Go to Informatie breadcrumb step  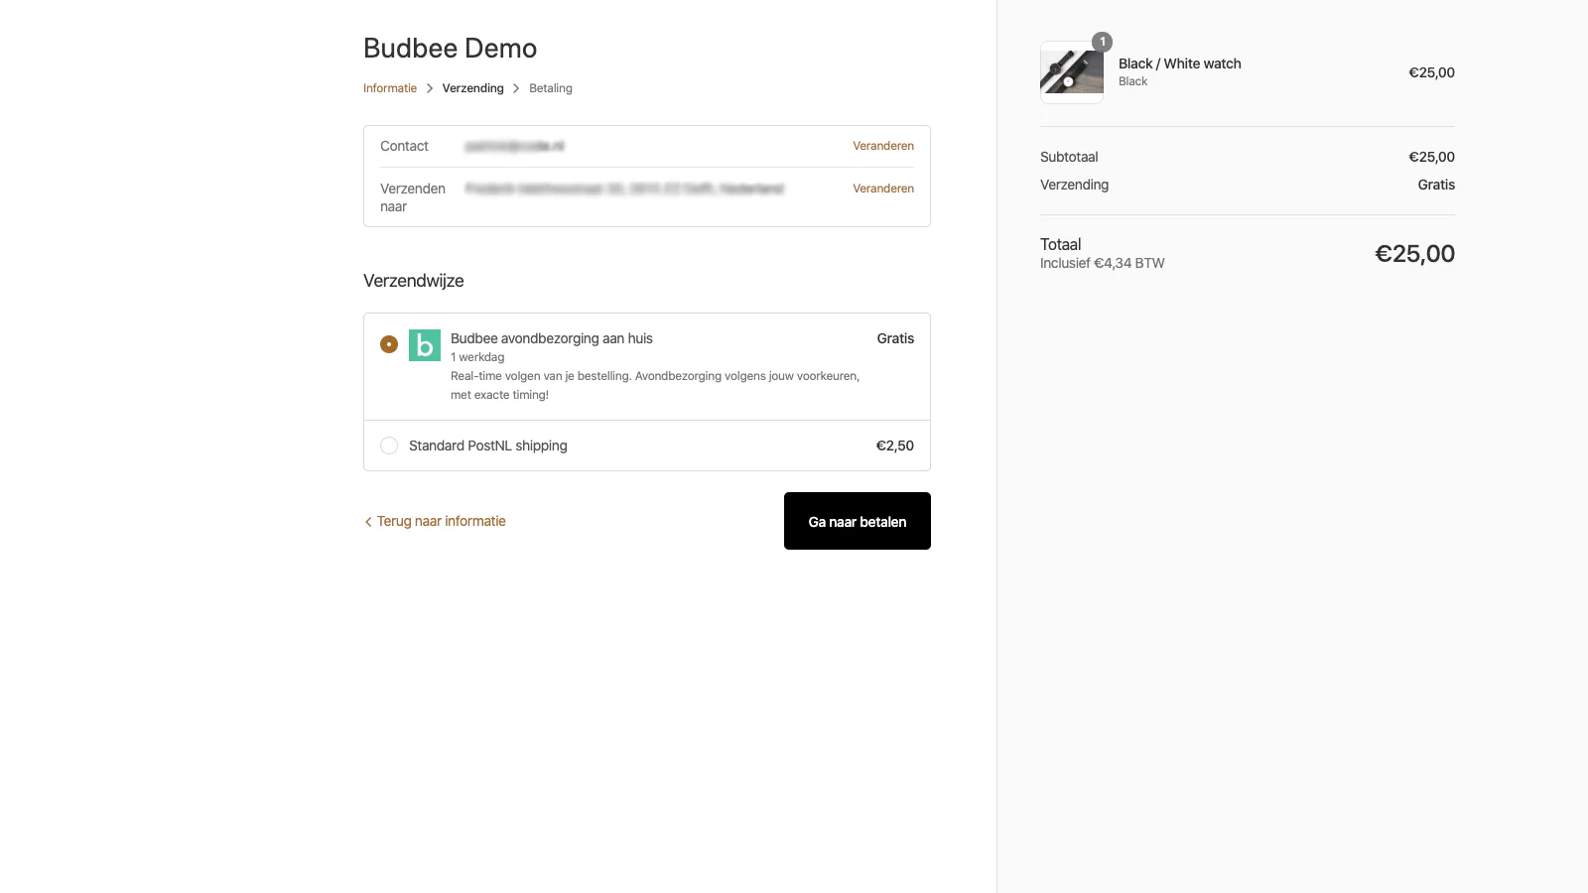390,88
